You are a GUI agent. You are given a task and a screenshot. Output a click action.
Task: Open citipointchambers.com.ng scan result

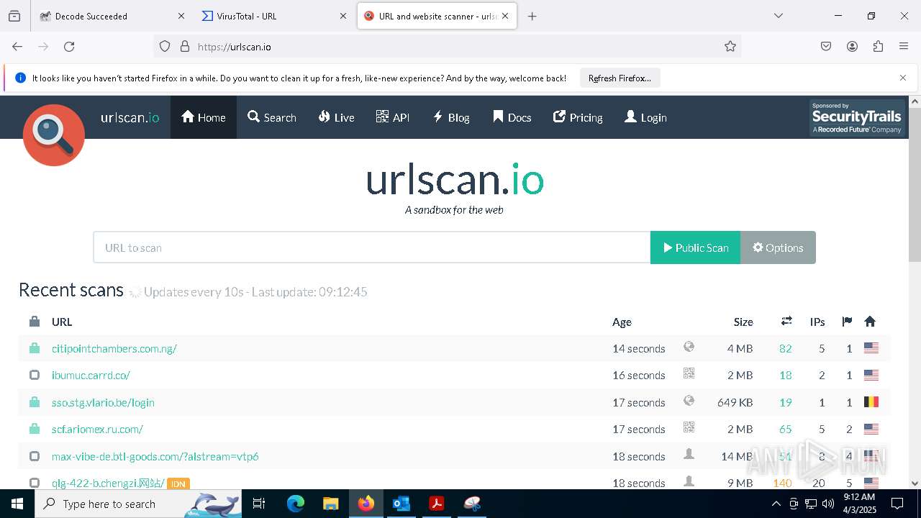[114, 348]
